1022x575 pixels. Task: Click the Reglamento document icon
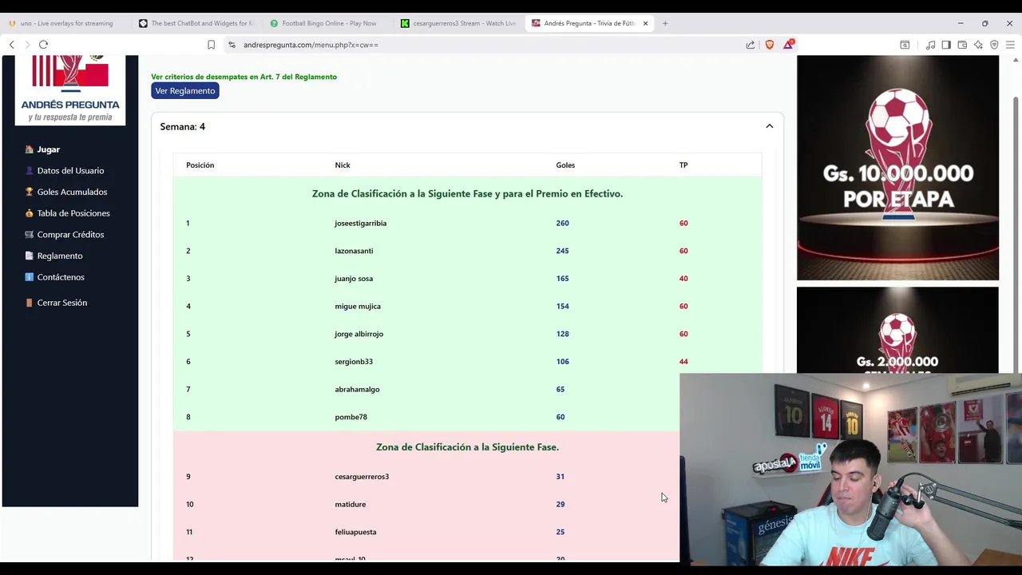pyautogui.click(x=30, y=256)
